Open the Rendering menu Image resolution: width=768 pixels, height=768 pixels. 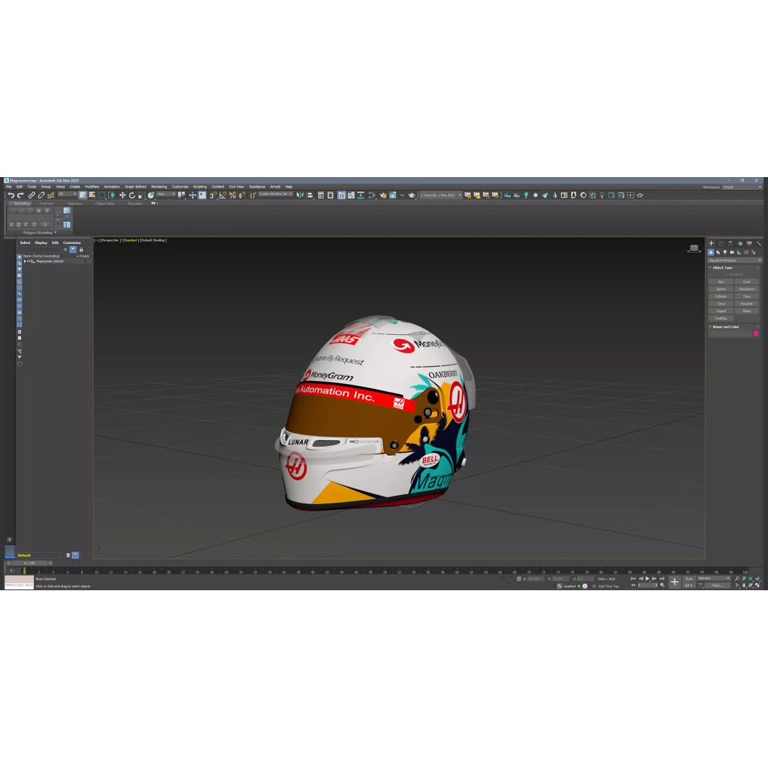click(x=159, y=186)
